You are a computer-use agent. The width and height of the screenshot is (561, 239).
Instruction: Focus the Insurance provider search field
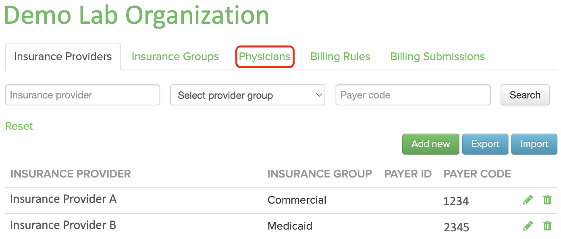click(83, 95)
